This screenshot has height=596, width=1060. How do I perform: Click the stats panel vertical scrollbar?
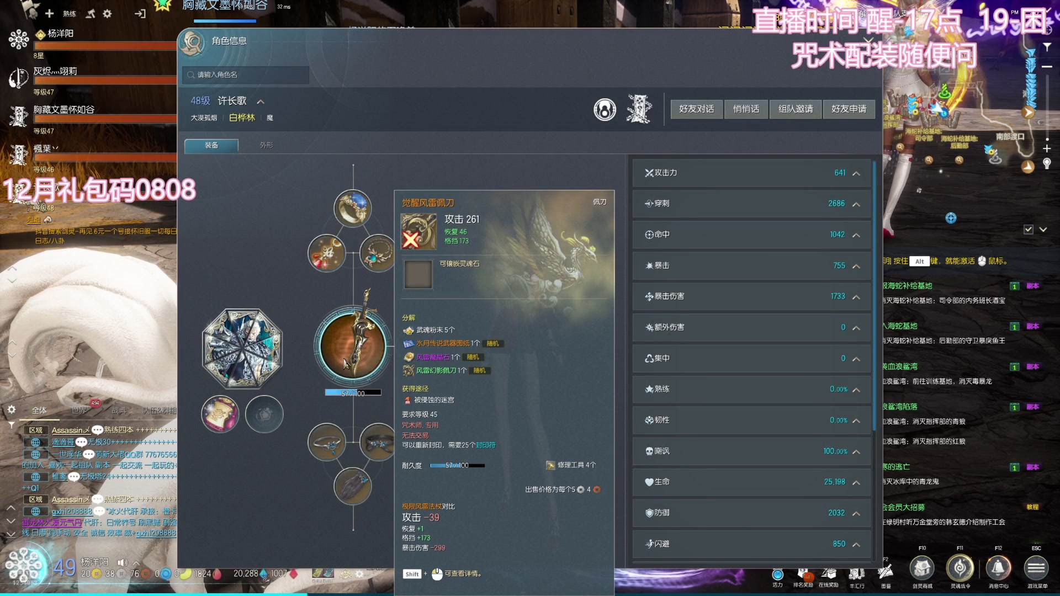click(x=874, y=296)
